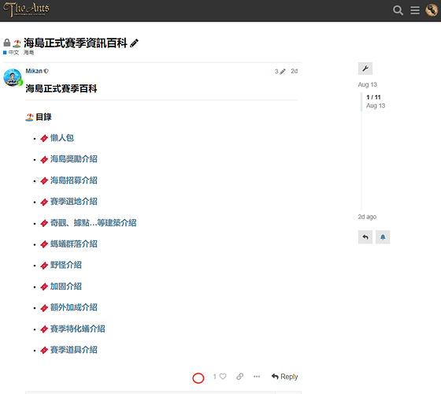
Task: Open the 海島 tag link
Action: coord(28,52)
